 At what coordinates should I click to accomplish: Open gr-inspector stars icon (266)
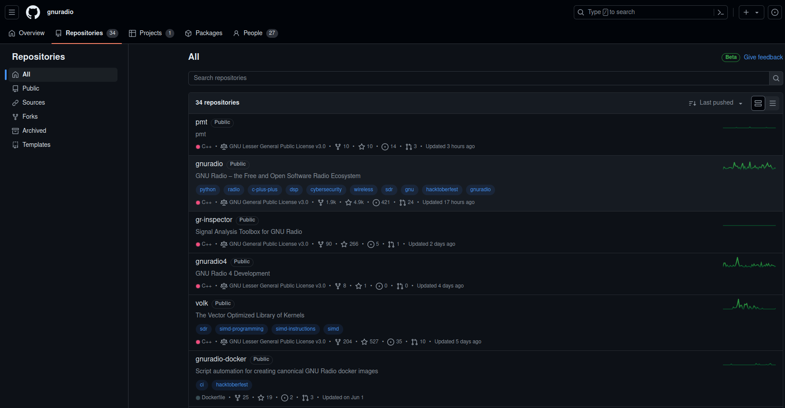[x=344, y=244]
